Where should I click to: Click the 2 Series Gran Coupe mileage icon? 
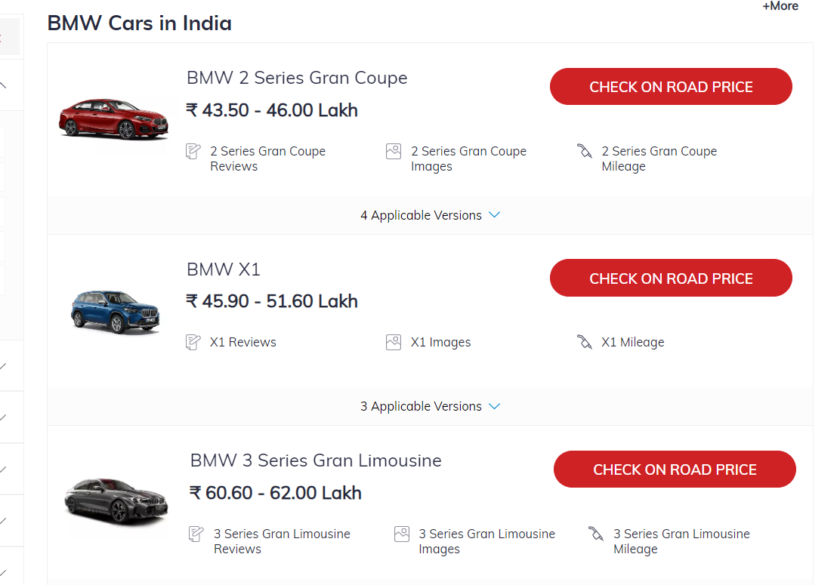[584, 151]
